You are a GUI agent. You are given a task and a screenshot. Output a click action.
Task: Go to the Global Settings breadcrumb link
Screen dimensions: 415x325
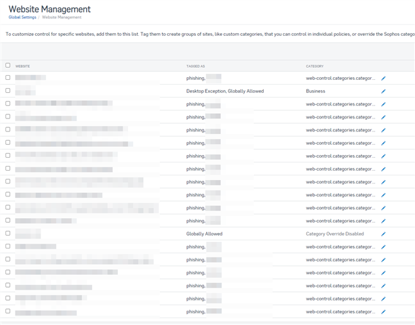click(x=22, y=17)
